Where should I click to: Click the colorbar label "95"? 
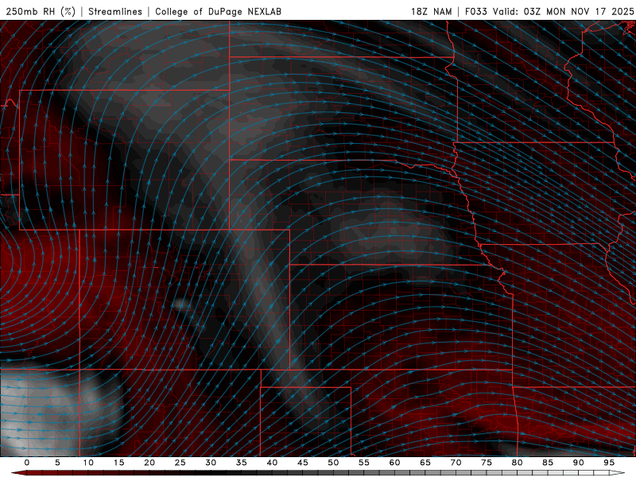tap(609, 463)
